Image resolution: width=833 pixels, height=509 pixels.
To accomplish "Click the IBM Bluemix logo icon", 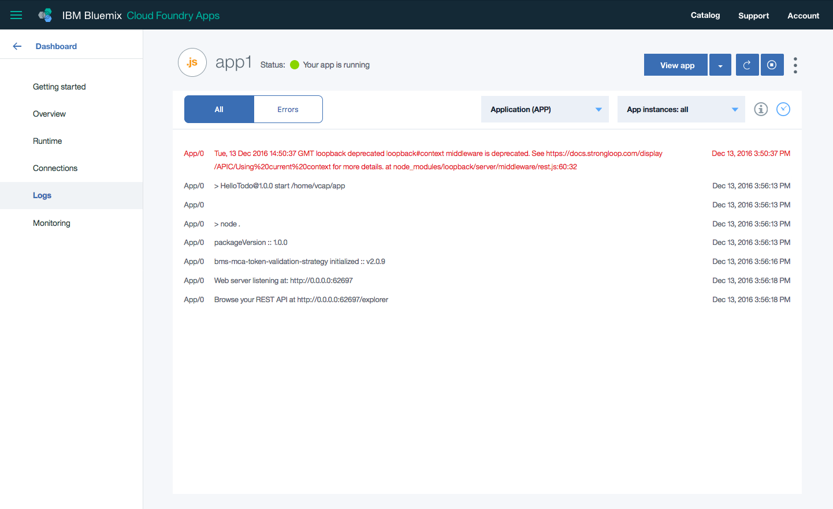I will (45, 15).
